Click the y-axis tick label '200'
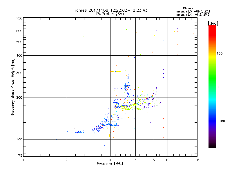This screenshot has height=174, width=232. (19, 97)
